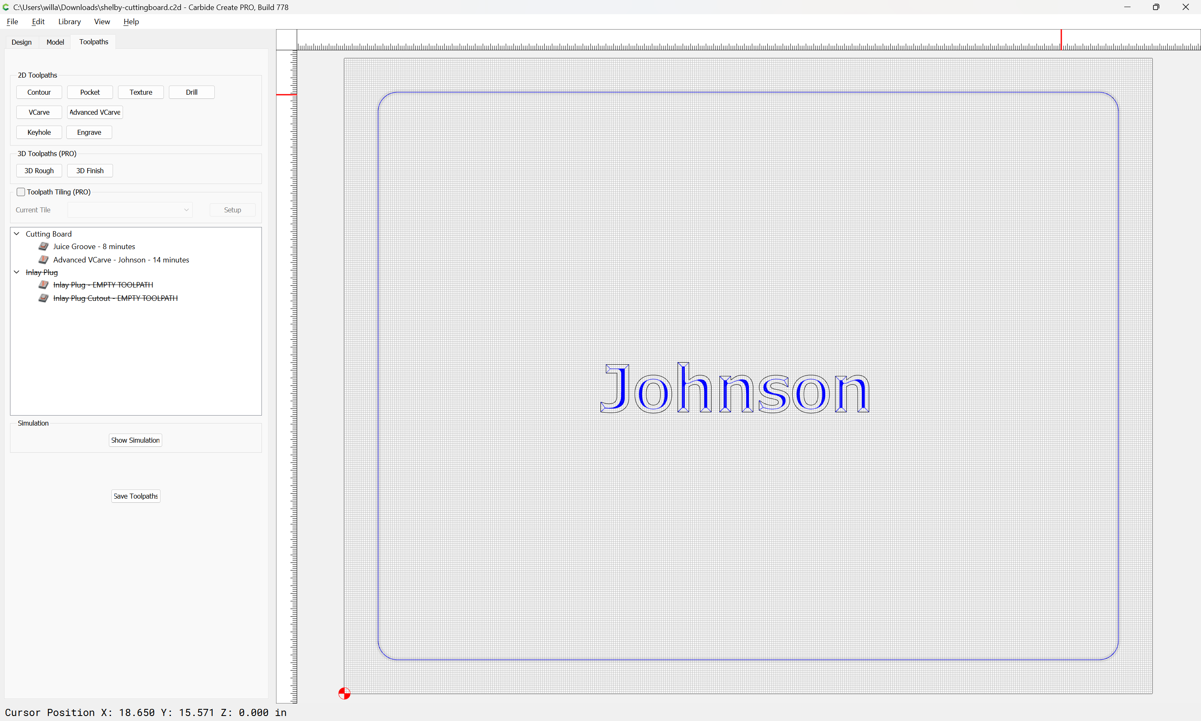The height and width of the screenshot is (721, 1201).
Task: Click the Cursor Position status text
Action: click(146, 712)
